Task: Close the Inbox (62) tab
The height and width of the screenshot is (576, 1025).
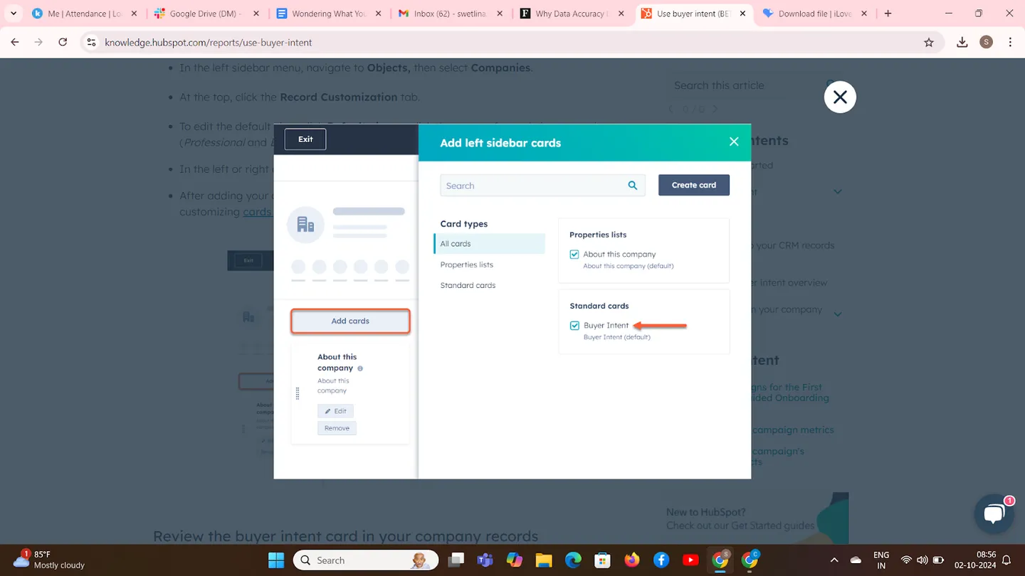Action: point(500,14)
